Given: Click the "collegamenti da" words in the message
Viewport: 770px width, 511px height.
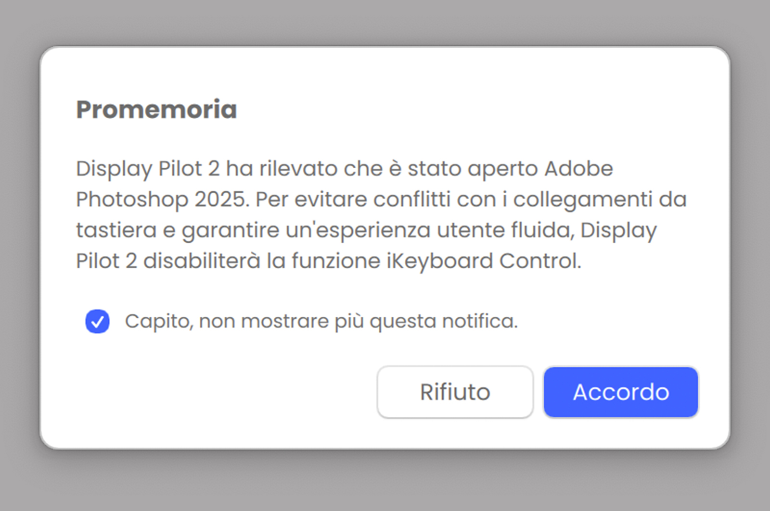Looking at the screenshot, I should [x=600, y=199].
